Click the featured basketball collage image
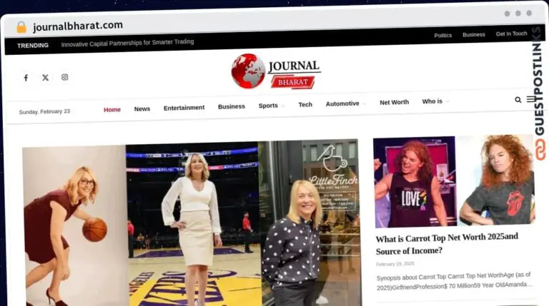Image resolution: width=549 pixels, height=306 pixels. click(191, 223)
